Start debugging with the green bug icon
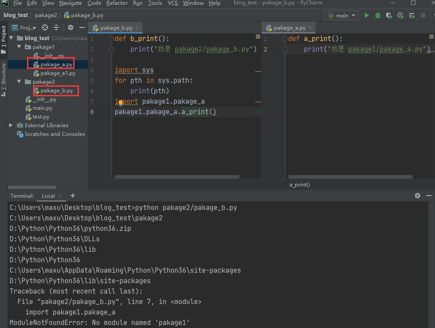 tap(378, 15)
